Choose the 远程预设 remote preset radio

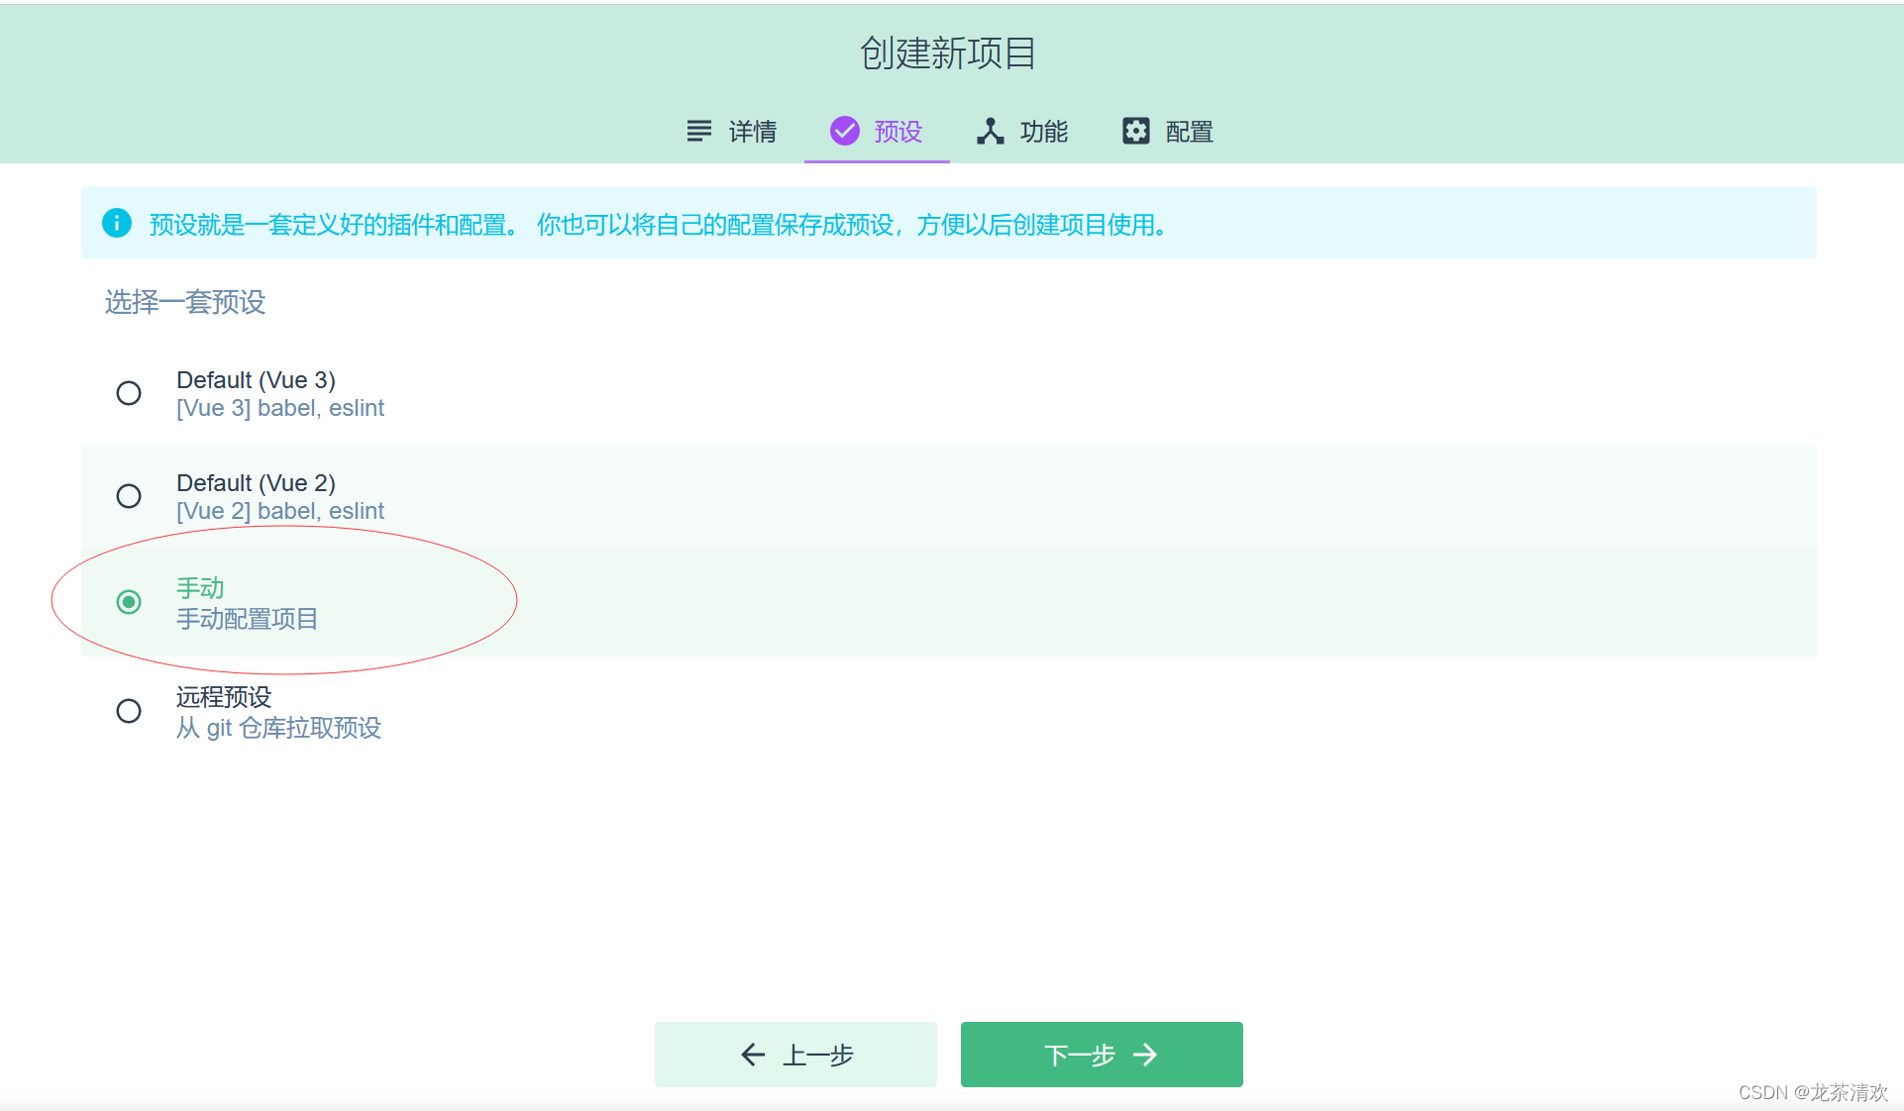coord(129,711)
